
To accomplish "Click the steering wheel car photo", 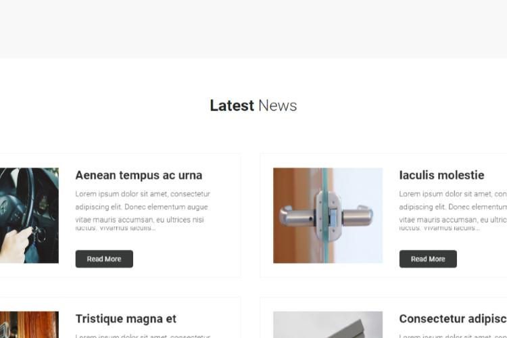I will (30, 216).
